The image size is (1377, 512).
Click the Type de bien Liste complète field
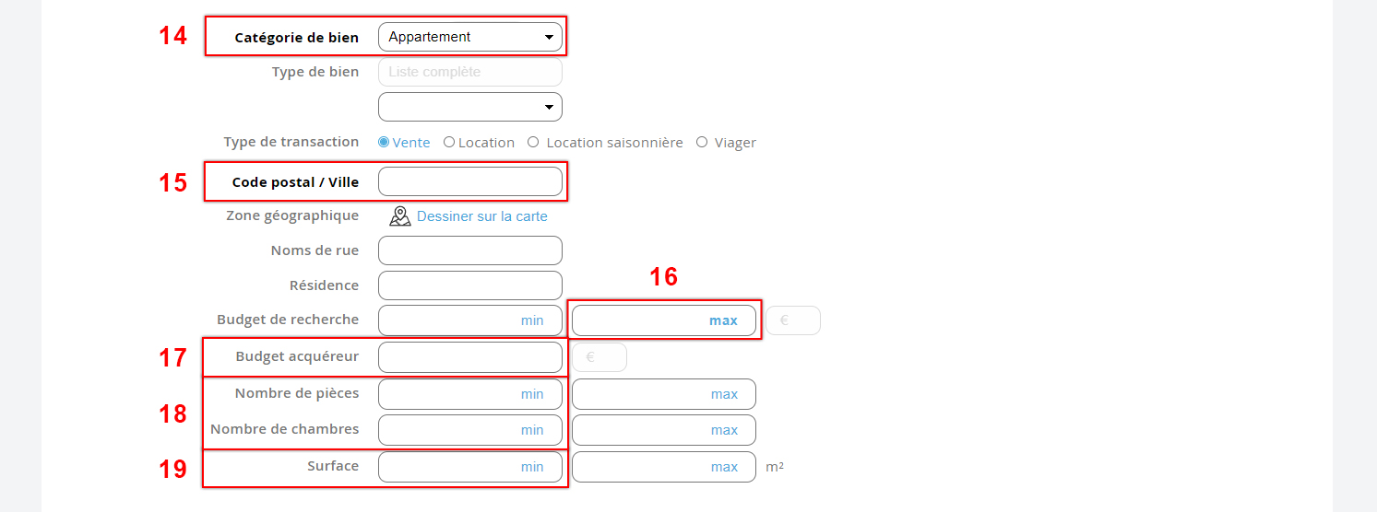click(x=469, y=72)
